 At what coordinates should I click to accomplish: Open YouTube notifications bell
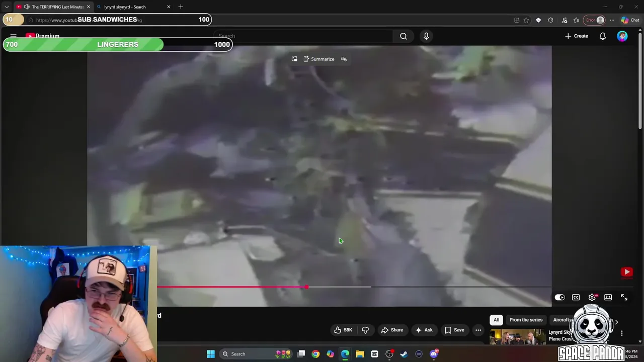click(602, 36)
